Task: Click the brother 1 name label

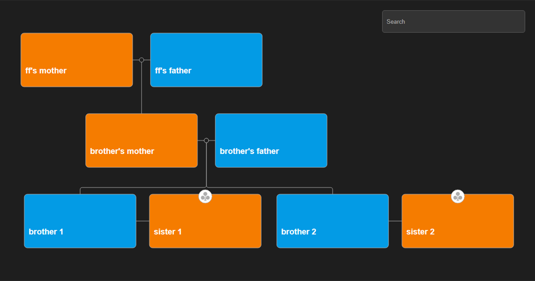Action: 46,231
